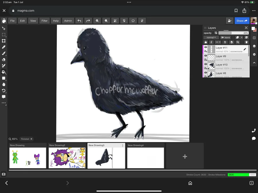Click the Redo arrow button
The width and height of the screenshot is (258, 193).
[x=88, y=21]
